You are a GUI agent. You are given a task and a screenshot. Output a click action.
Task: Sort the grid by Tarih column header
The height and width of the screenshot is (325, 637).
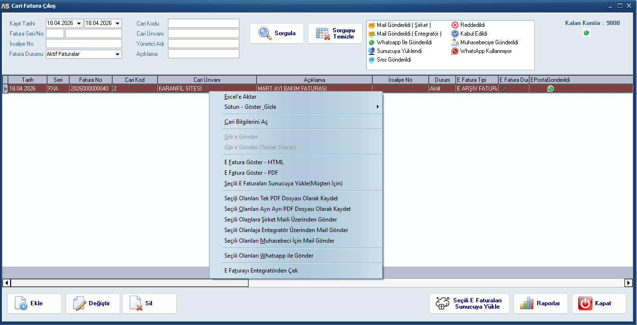click(x=28, y=80)
